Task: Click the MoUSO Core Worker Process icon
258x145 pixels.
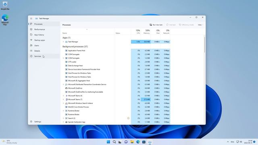Action: click(x=66, y=107)
